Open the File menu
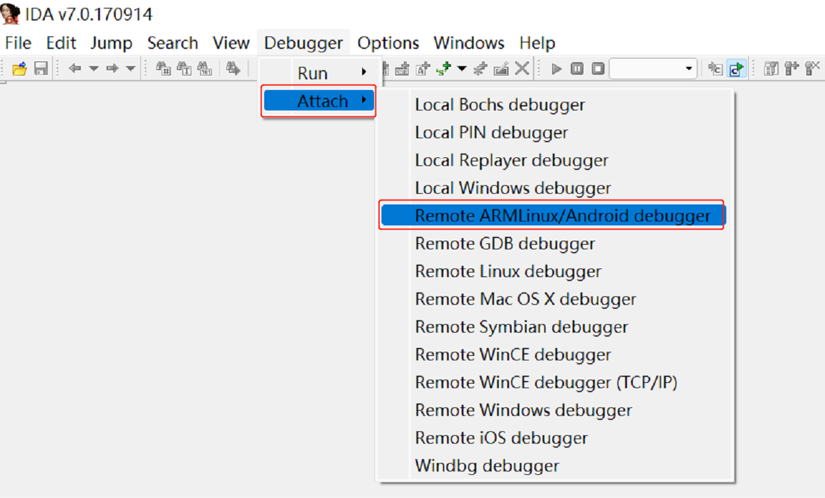This screenshot has width=825, height=498. coord(18,43)
